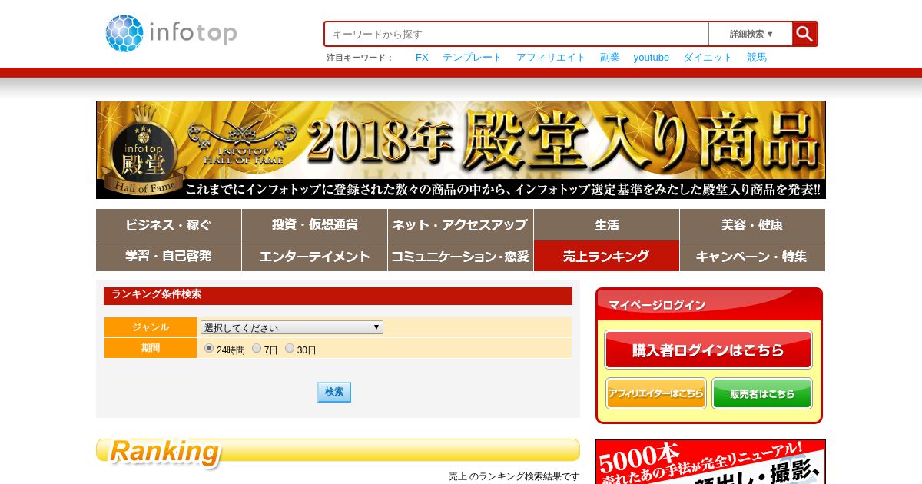Viewport: 922px width, 484px height.
Task: Open the 5000本 renewal ad banner
Action: 711,462
